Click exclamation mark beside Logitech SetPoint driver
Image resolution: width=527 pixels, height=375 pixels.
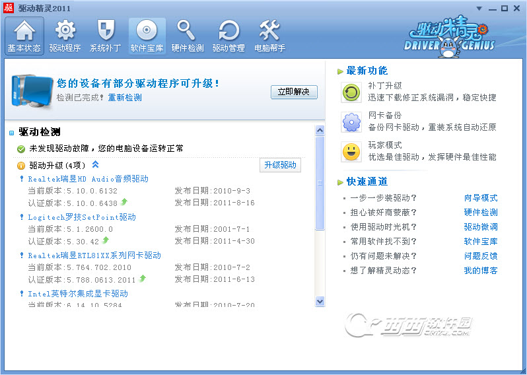pos(22,217)
